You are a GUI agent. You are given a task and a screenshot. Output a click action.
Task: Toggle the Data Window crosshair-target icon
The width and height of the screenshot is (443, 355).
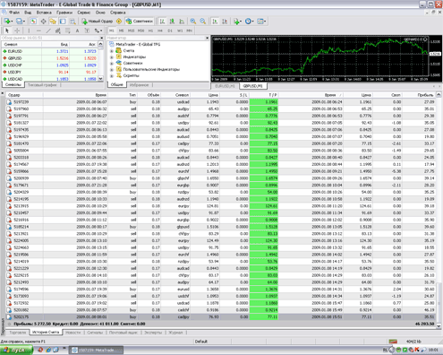pos(43,22)
